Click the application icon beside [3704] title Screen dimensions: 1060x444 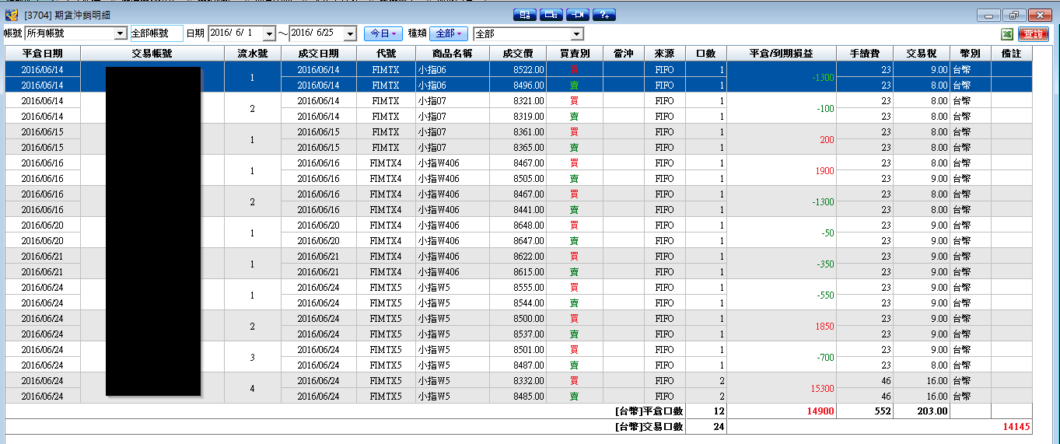[12, 15]
